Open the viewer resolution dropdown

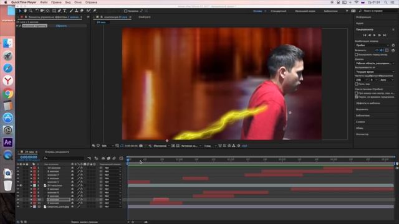point(161,146)
